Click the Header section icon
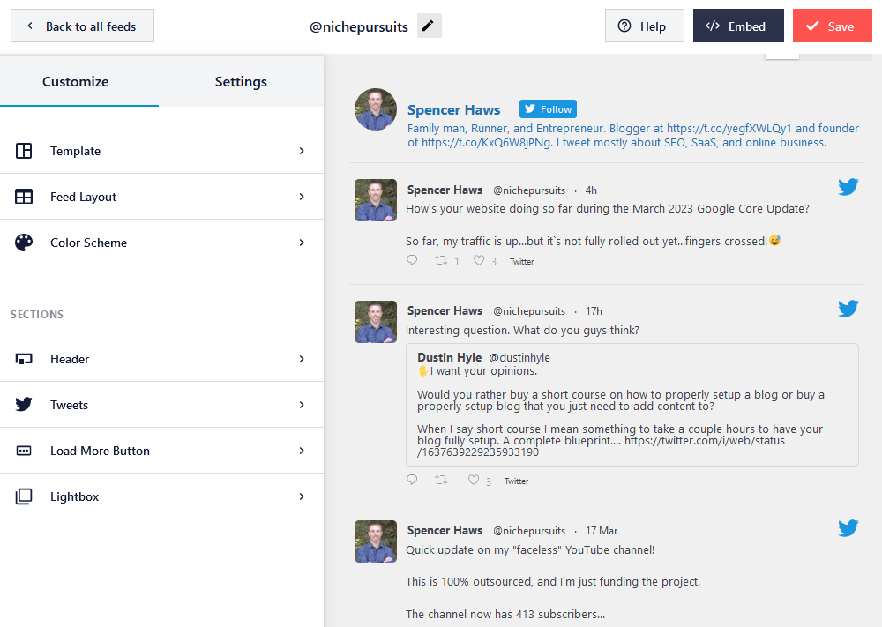Viewport: 882px width, 627px height. (24, 359)
